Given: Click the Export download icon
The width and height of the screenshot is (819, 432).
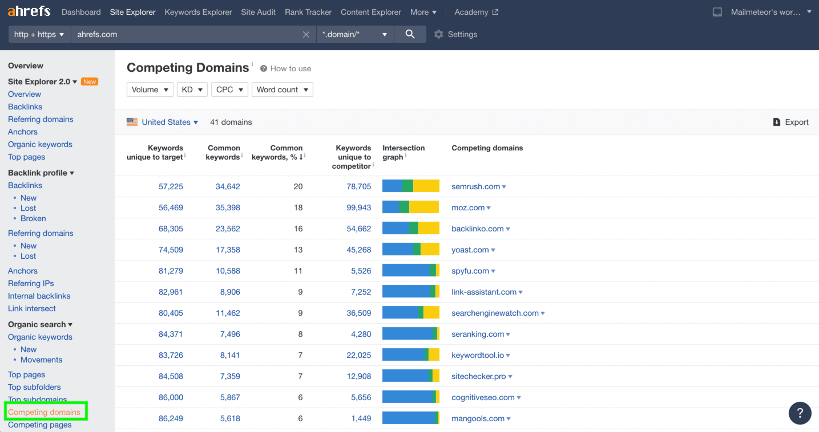Looking at the screenshot, I should [777, 122].
